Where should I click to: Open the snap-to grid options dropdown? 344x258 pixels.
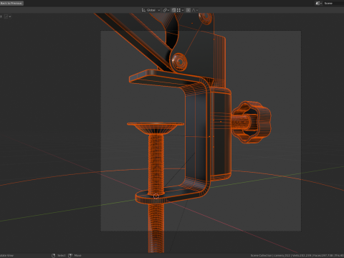click(x=180, y=10)
